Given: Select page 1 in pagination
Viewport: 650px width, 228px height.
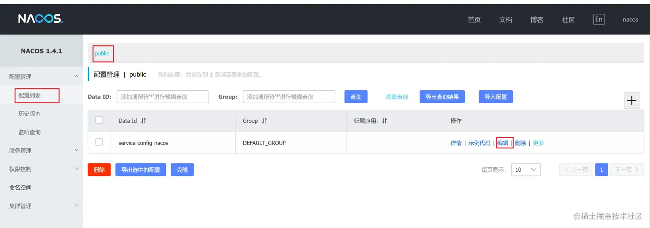Looking at the screenshot, I should click(x=601, y=169).
